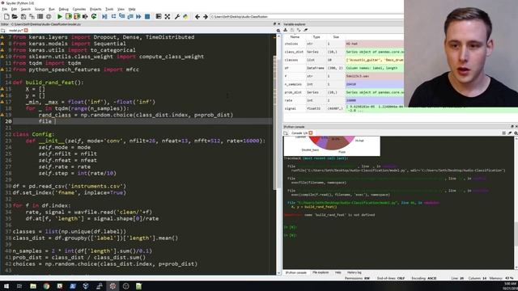Open the View menu
Screen dimensions: 518x291
pos(121,9)
